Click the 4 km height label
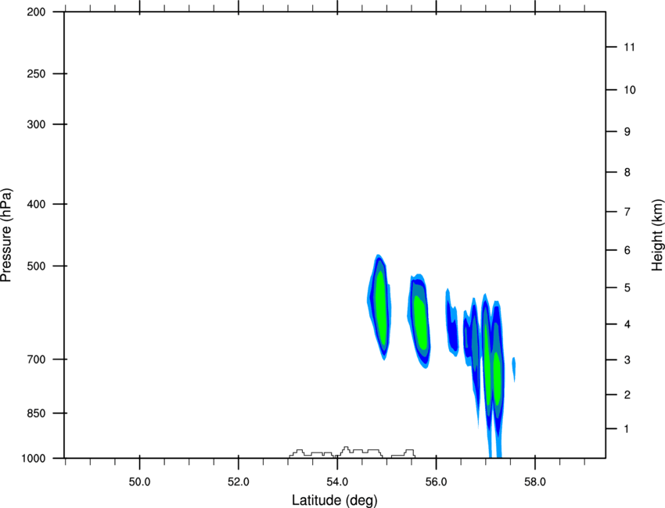This screenshot has width=665, height=508. [x=627, y=324]
